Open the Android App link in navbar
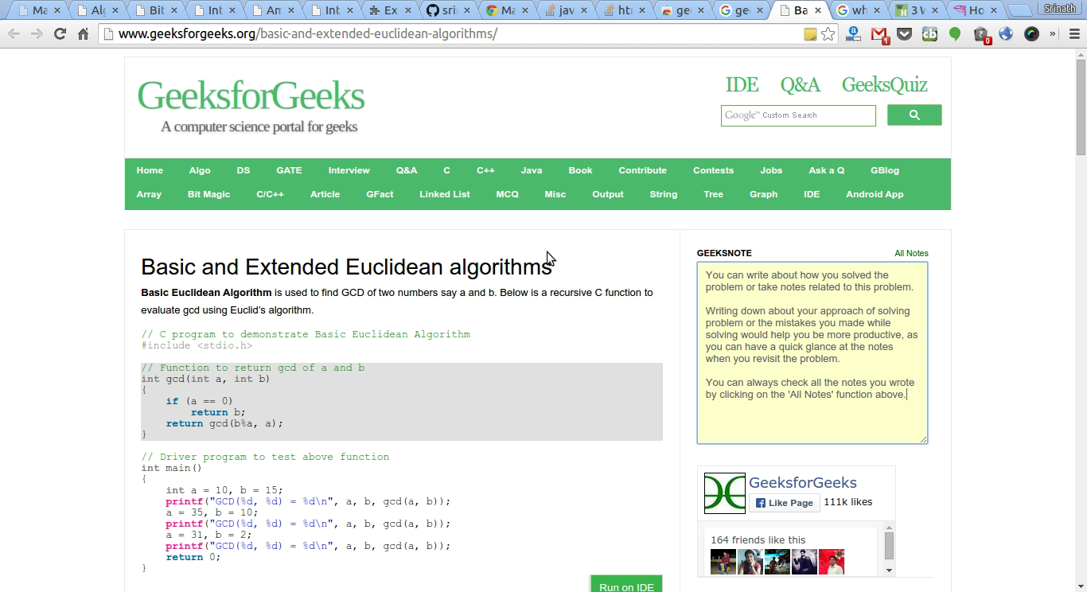1087x592 pixels. (x=875, y=194)
